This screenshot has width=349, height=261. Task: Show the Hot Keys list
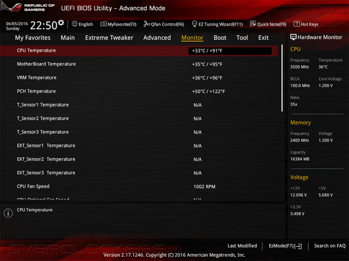pos(306,24)
